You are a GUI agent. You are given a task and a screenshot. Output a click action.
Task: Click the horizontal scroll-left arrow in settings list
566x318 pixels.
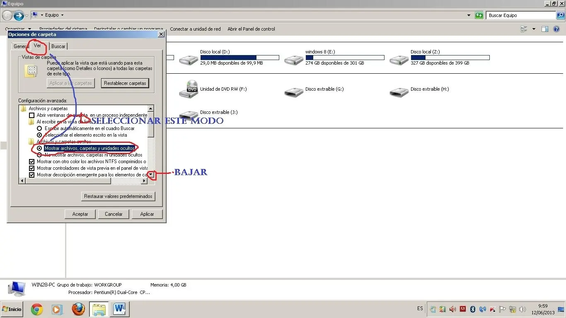22,181
